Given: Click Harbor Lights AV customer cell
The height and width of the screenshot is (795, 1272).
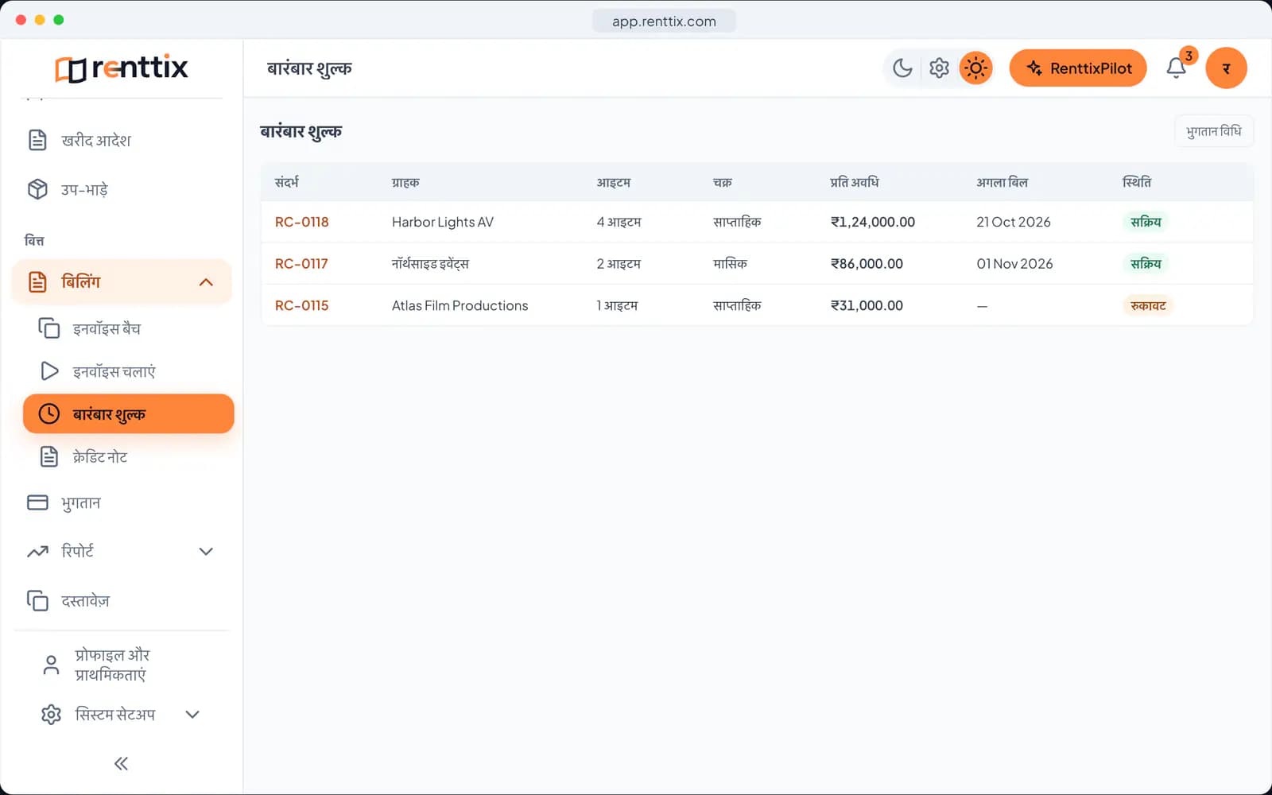Looking at the screenshot, I should [x=443, y=222].
